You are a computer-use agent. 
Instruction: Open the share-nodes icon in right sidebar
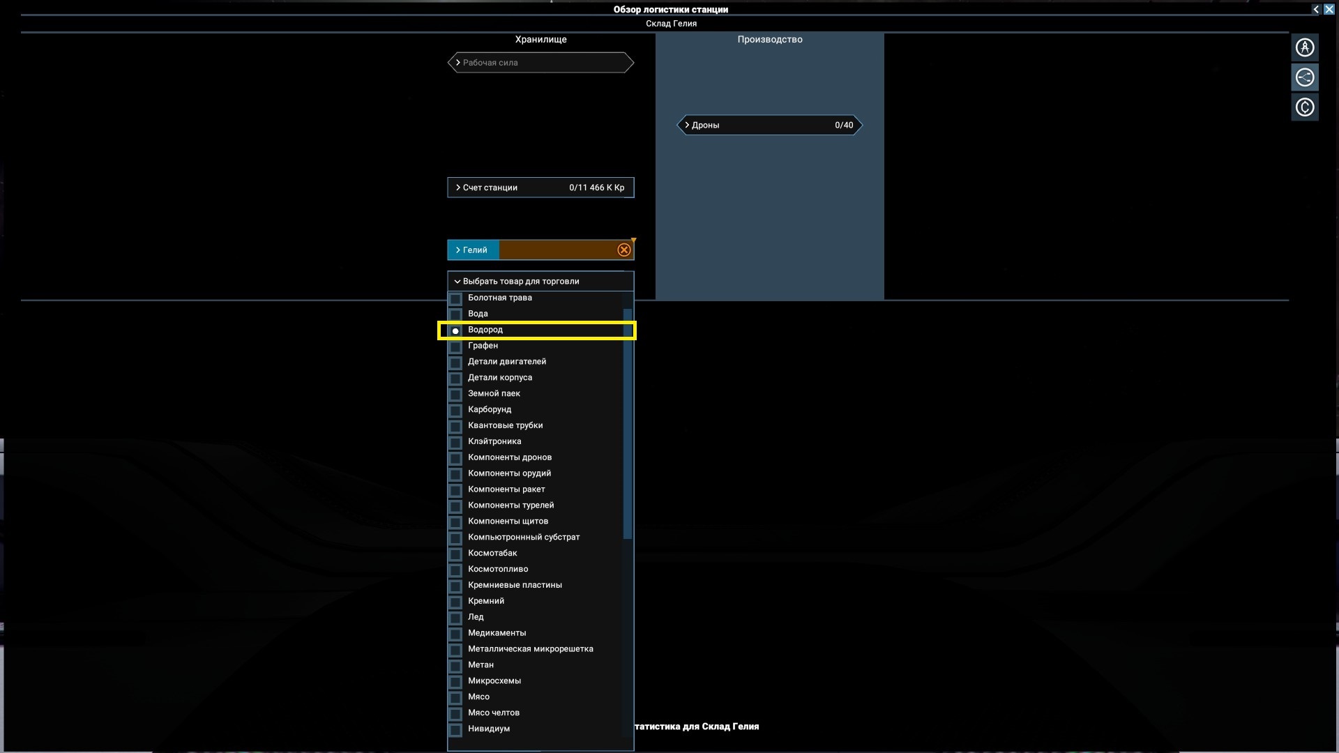pyautogui.click(x=1305, y=77)
